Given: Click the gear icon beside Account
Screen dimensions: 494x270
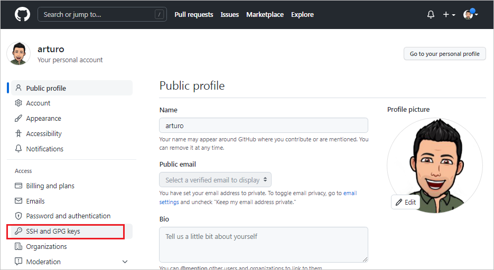Looking at the screenshot, I should 18,103.
